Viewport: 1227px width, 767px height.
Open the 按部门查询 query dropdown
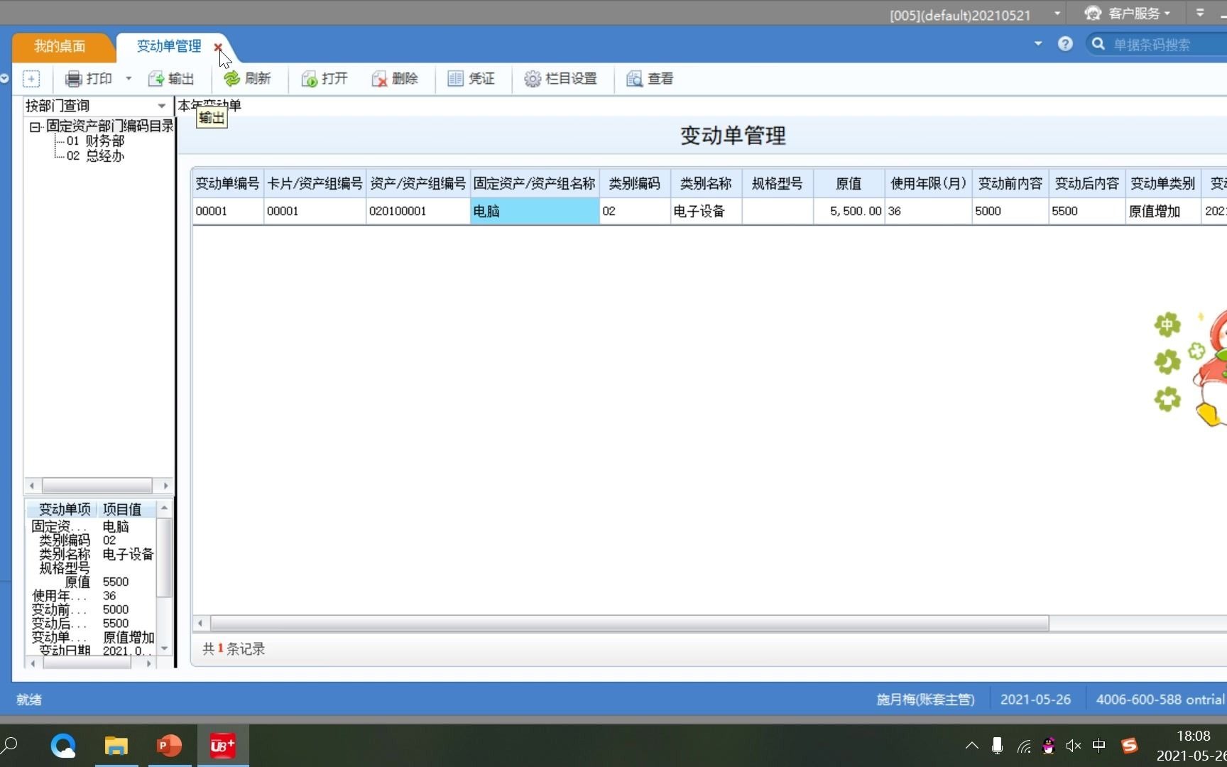pos(162,105)
